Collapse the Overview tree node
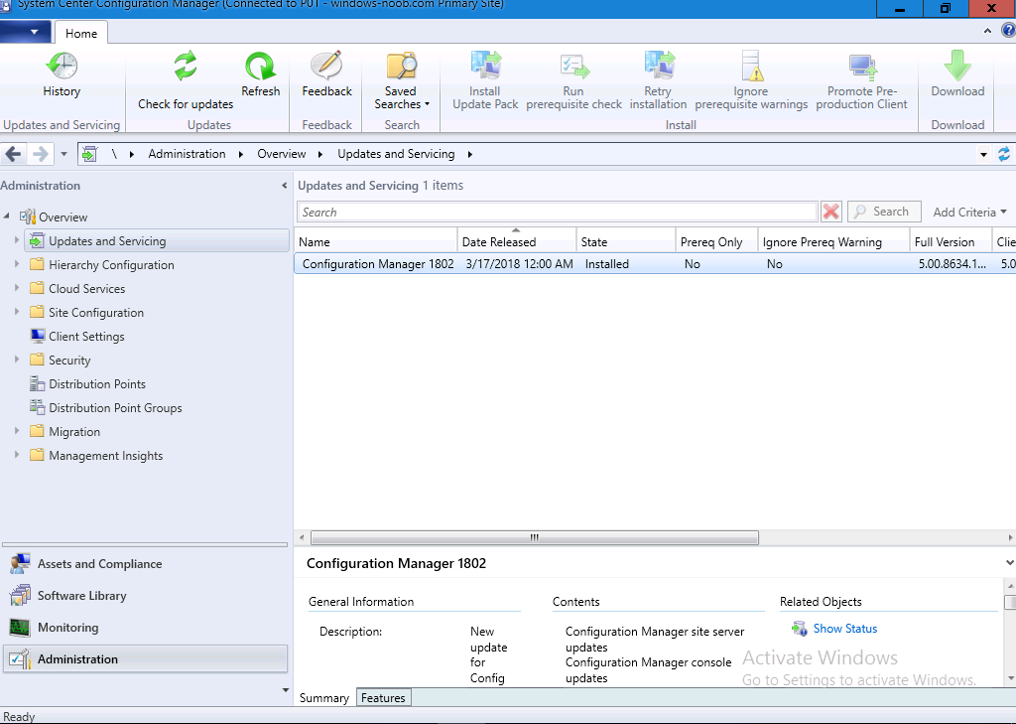Image resolution: width=1016 pixels, height=724 pixels. [x=7, y=217]
